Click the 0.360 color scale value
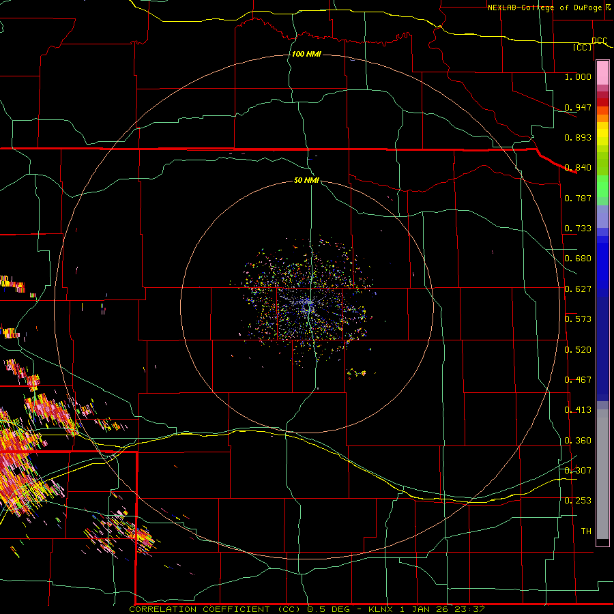Viewport: 614px width, 614px height. click(578, 441)
